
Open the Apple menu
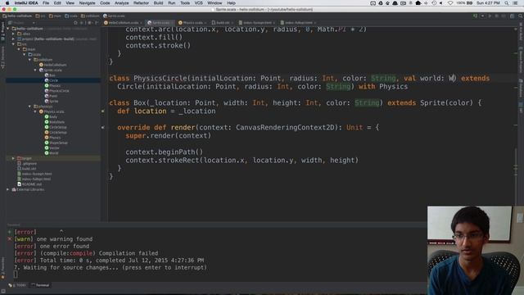[x=7, y=3]
